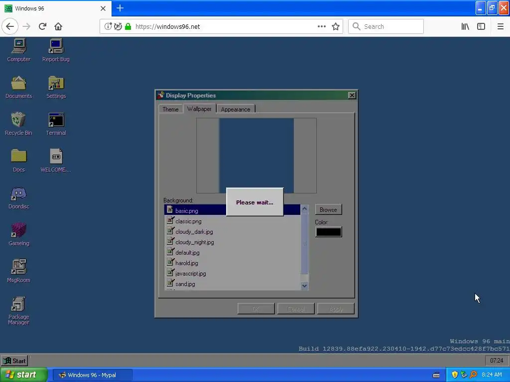Select default.jpg in the background list

click(232, 252)
